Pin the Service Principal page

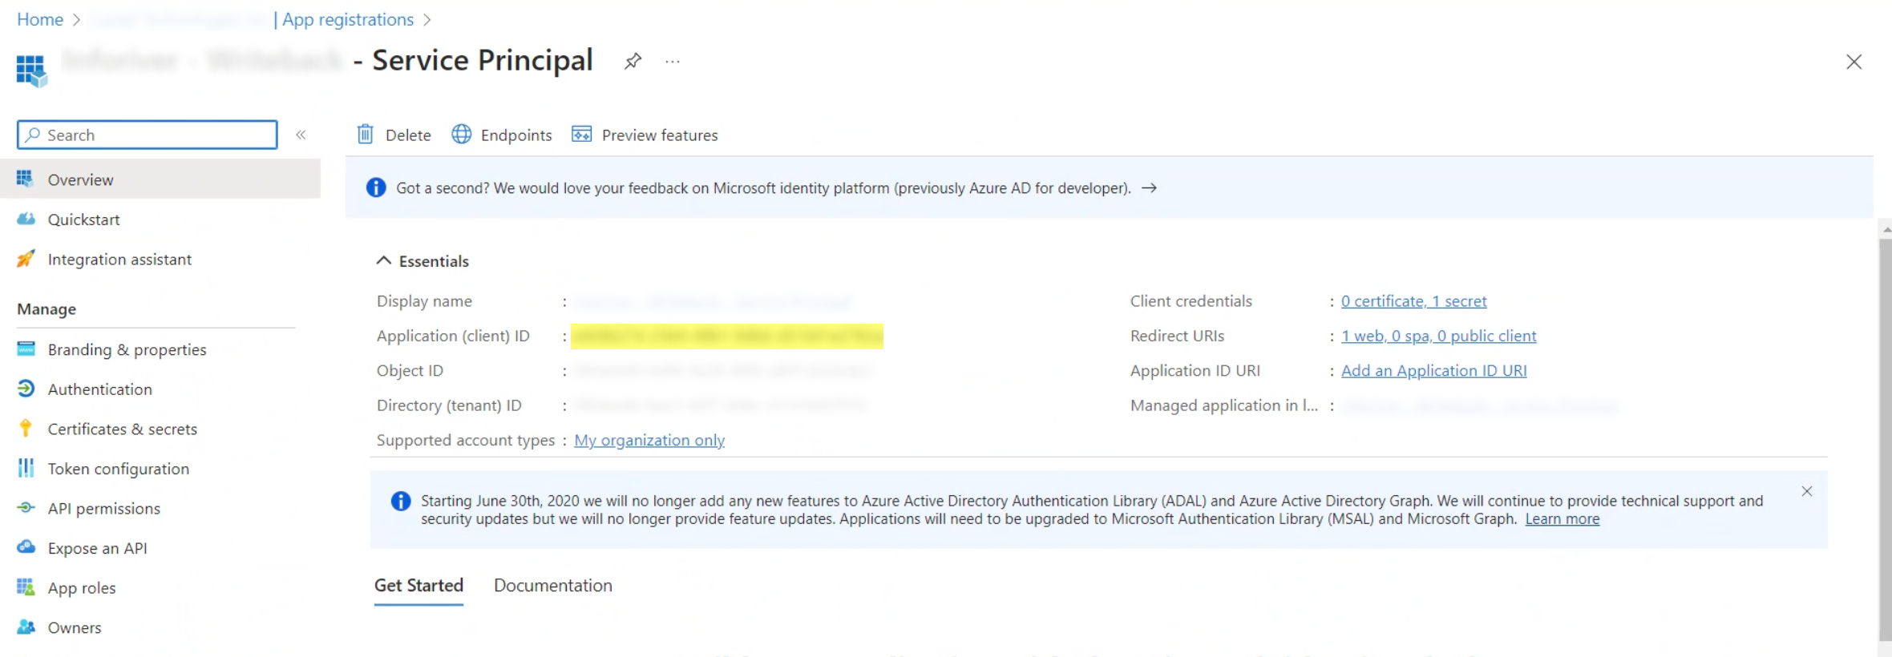tap(633, 61)
